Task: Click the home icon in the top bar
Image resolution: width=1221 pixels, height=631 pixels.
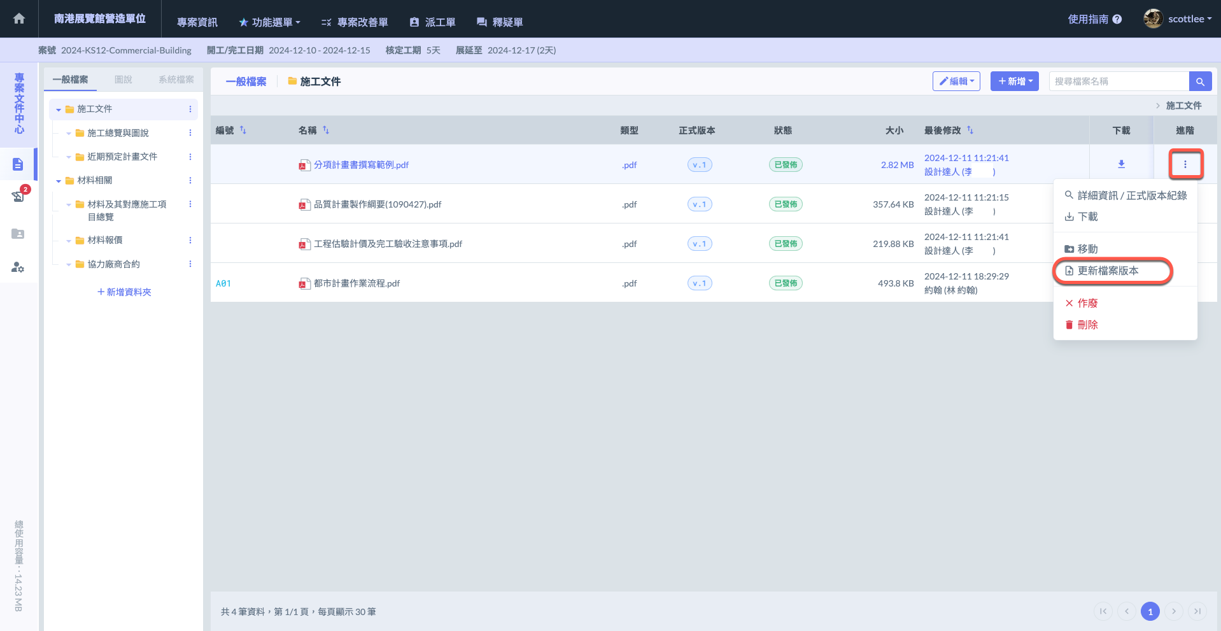Action: tap(19, 18)
